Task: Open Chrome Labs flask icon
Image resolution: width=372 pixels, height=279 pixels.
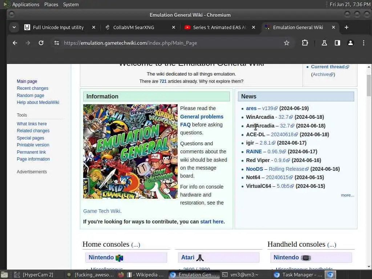Action: (324, 43)
